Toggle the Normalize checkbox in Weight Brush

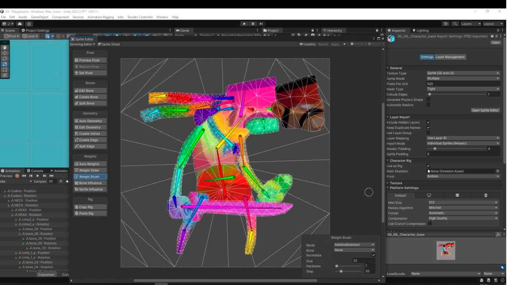[x=373, y=255]
